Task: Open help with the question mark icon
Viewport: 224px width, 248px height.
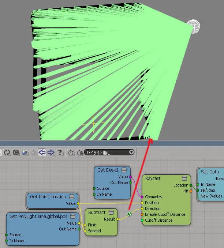Action: click(60, 153)
